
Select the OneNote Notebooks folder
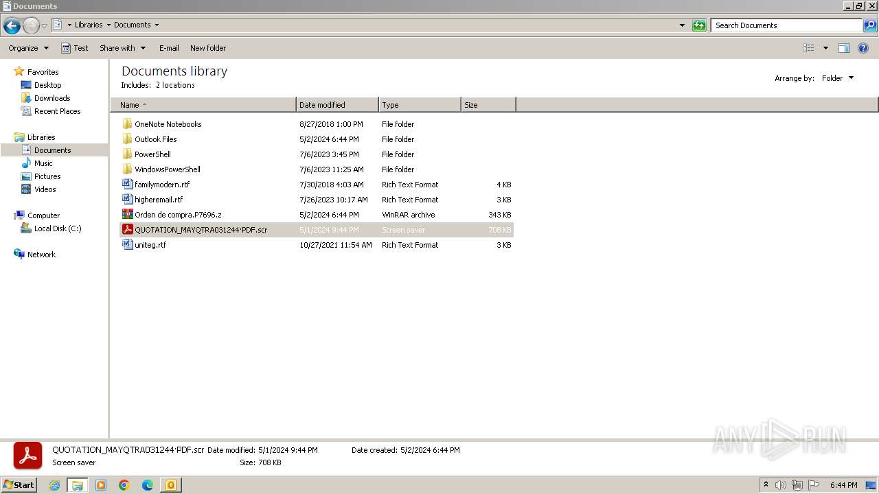click(168, 124)
